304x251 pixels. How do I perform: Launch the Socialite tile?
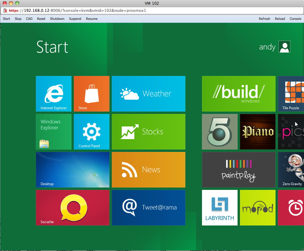click(x=73, y=207)
